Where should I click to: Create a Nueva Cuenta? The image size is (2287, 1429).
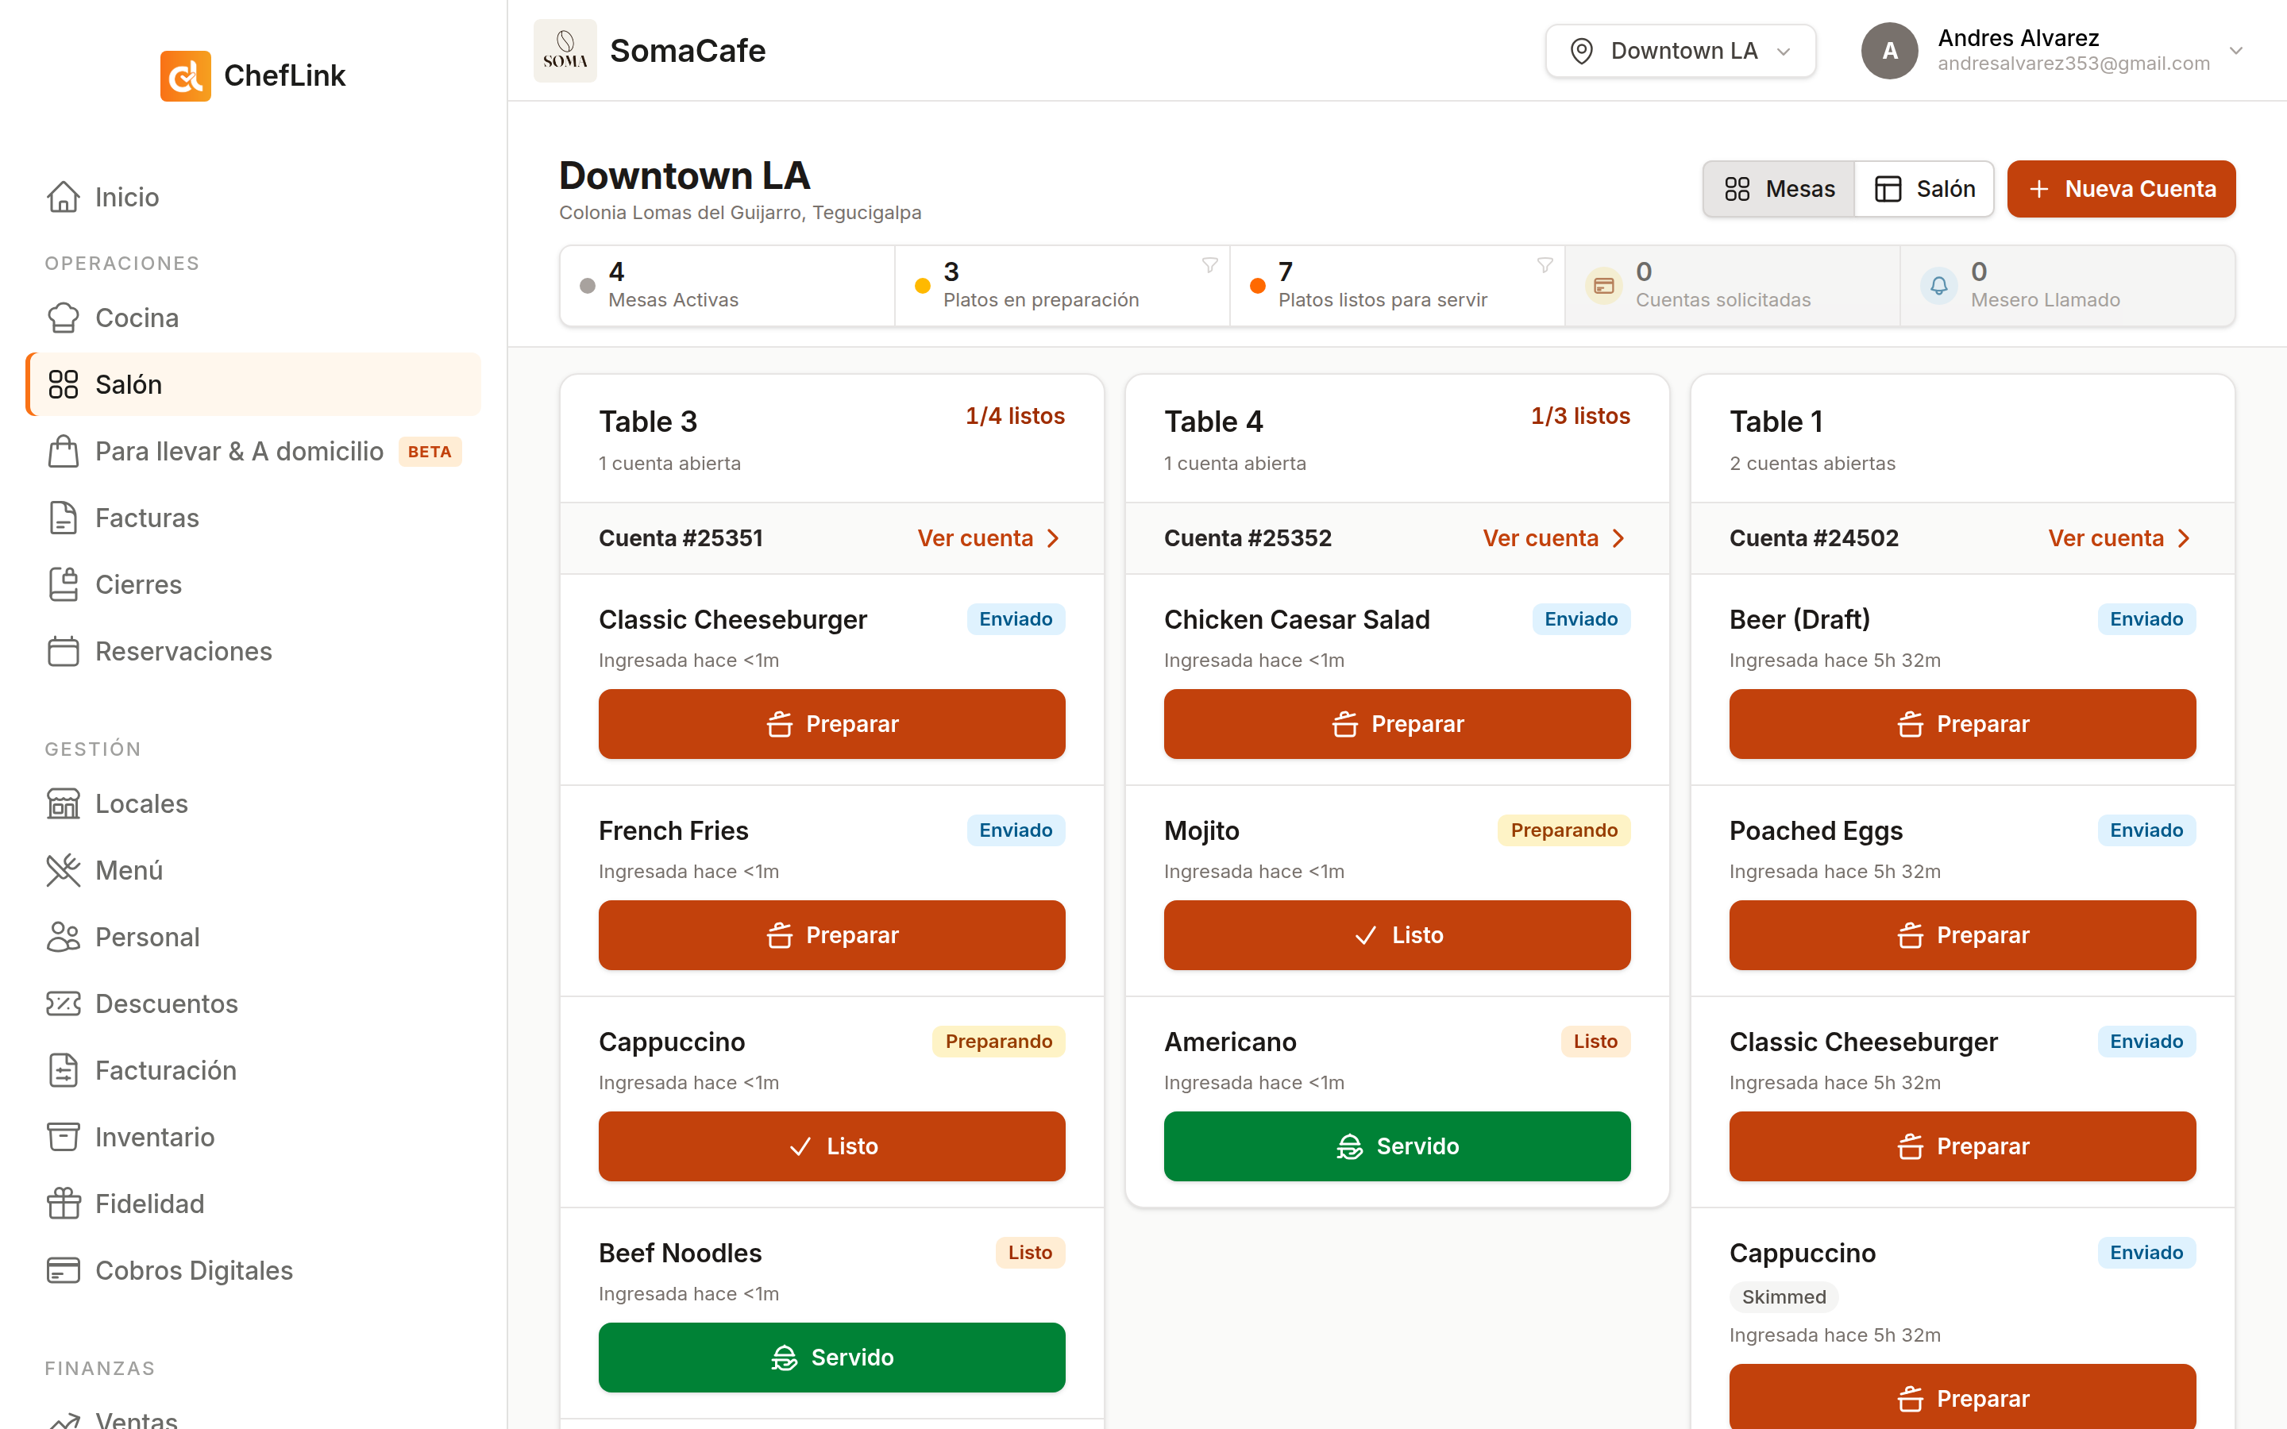[x=2121, y=189]
